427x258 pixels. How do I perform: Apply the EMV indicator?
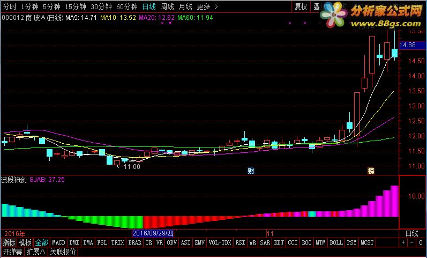200,242
